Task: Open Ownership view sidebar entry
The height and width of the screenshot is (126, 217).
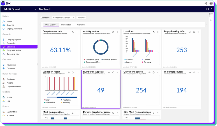Action: [x=13, y=54]
